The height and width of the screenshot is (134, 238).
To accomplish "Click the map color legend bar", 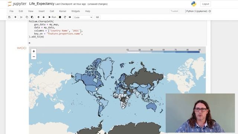I will [164, 52].
